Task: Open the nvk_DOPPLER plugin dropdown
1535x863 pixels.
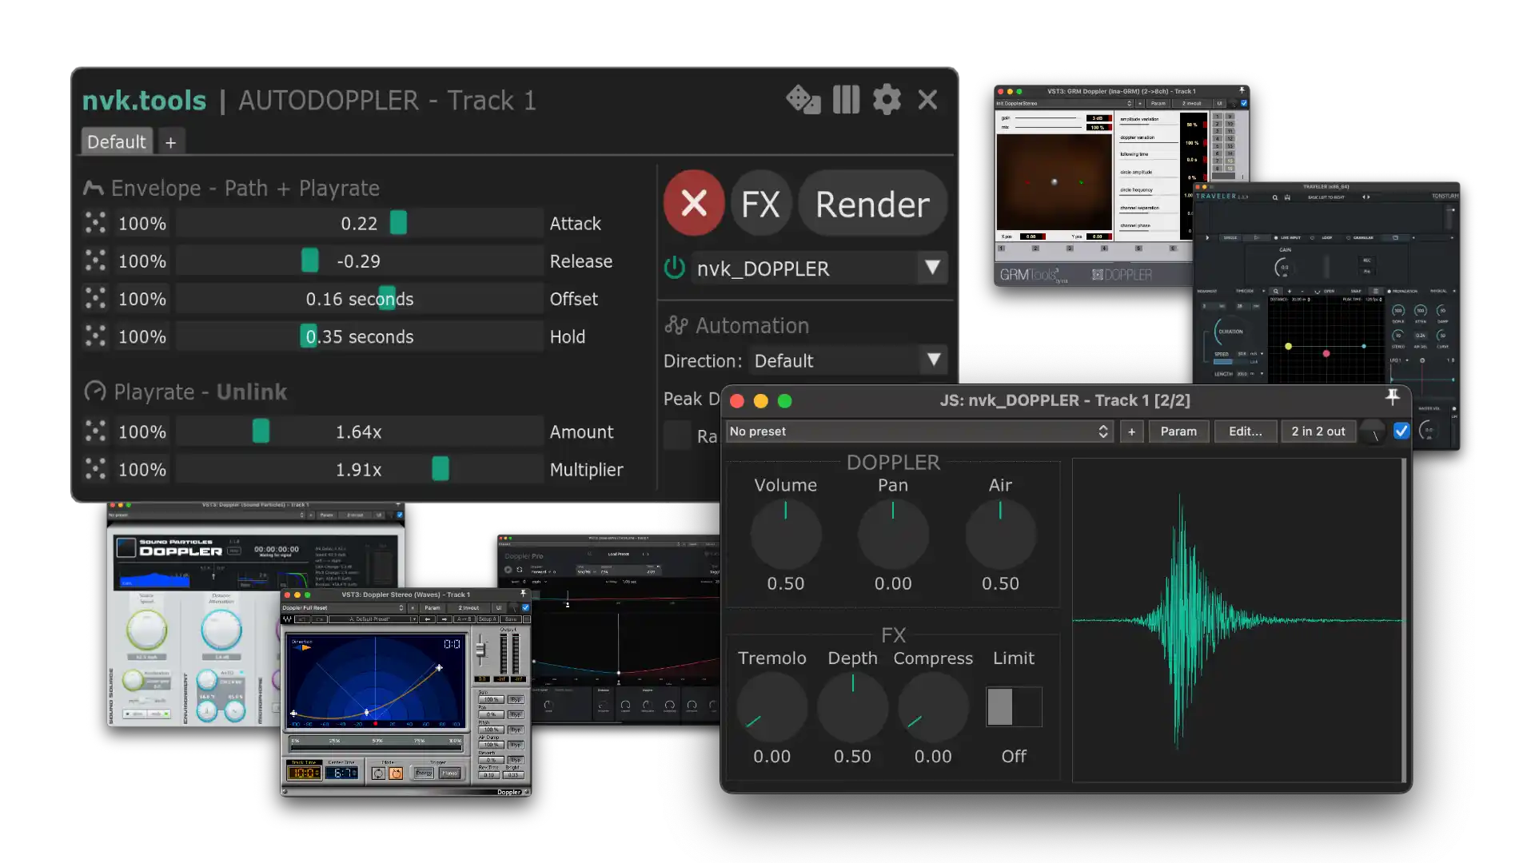Action: tap(932, 268)
